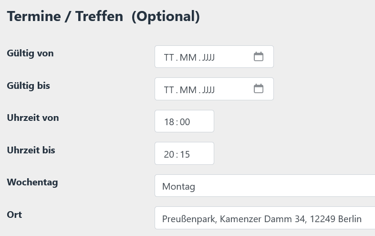Select year (JJJJ) in Gültig bis field
Image resolution: width=375 pixels, height=236 pixels.
pos(208,89)
